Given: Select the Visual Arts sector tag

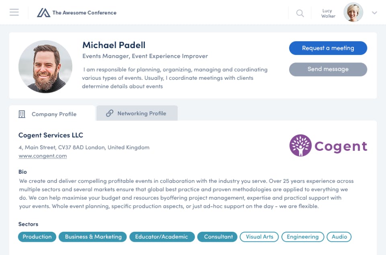Looking at the screenshot, I should click(259, 237).
